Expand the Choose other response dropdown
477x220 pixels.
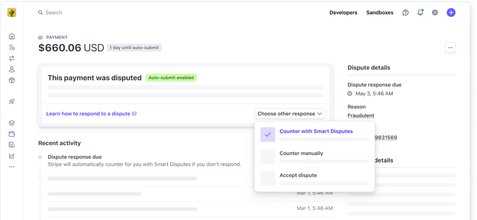coord(290,114)
